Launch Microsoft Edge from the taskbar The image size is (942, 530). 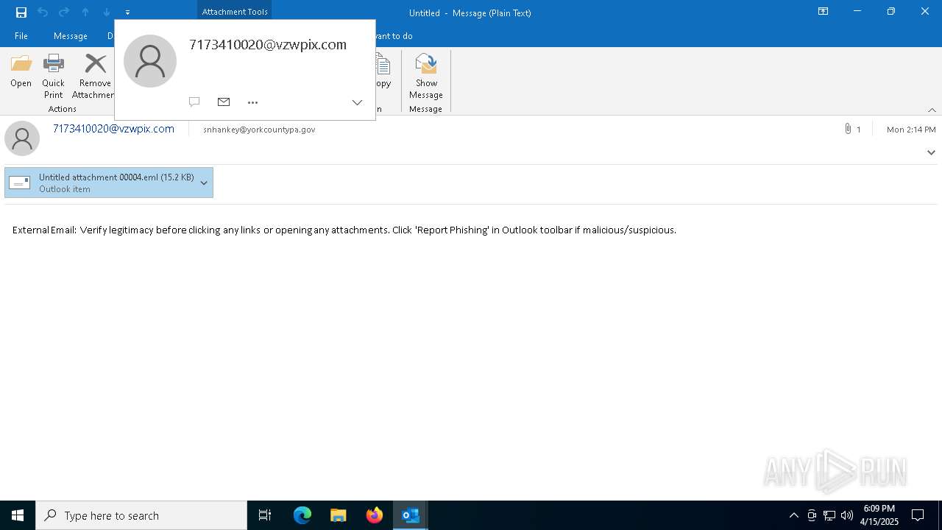click(x=302, y=515)
